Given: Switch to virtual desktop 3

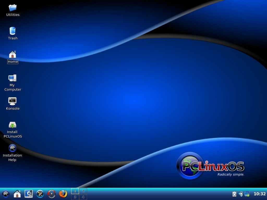Looking at the screenshot, I should (x=75, y=197).
